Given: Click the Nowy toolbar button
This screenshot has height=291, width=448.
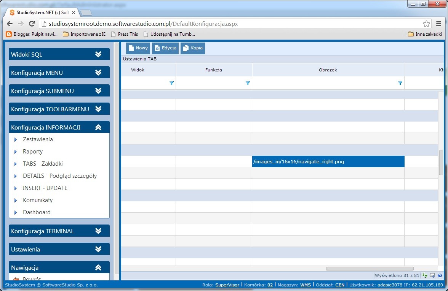Looking at the screenshot, I should (x=138, y=48).
